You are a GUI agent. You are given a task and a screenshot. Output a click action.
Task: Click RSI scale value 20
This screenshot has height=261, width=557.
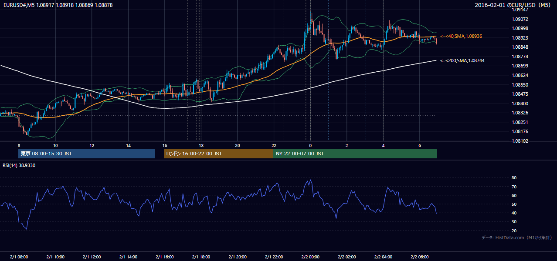(x=514, y=231)
